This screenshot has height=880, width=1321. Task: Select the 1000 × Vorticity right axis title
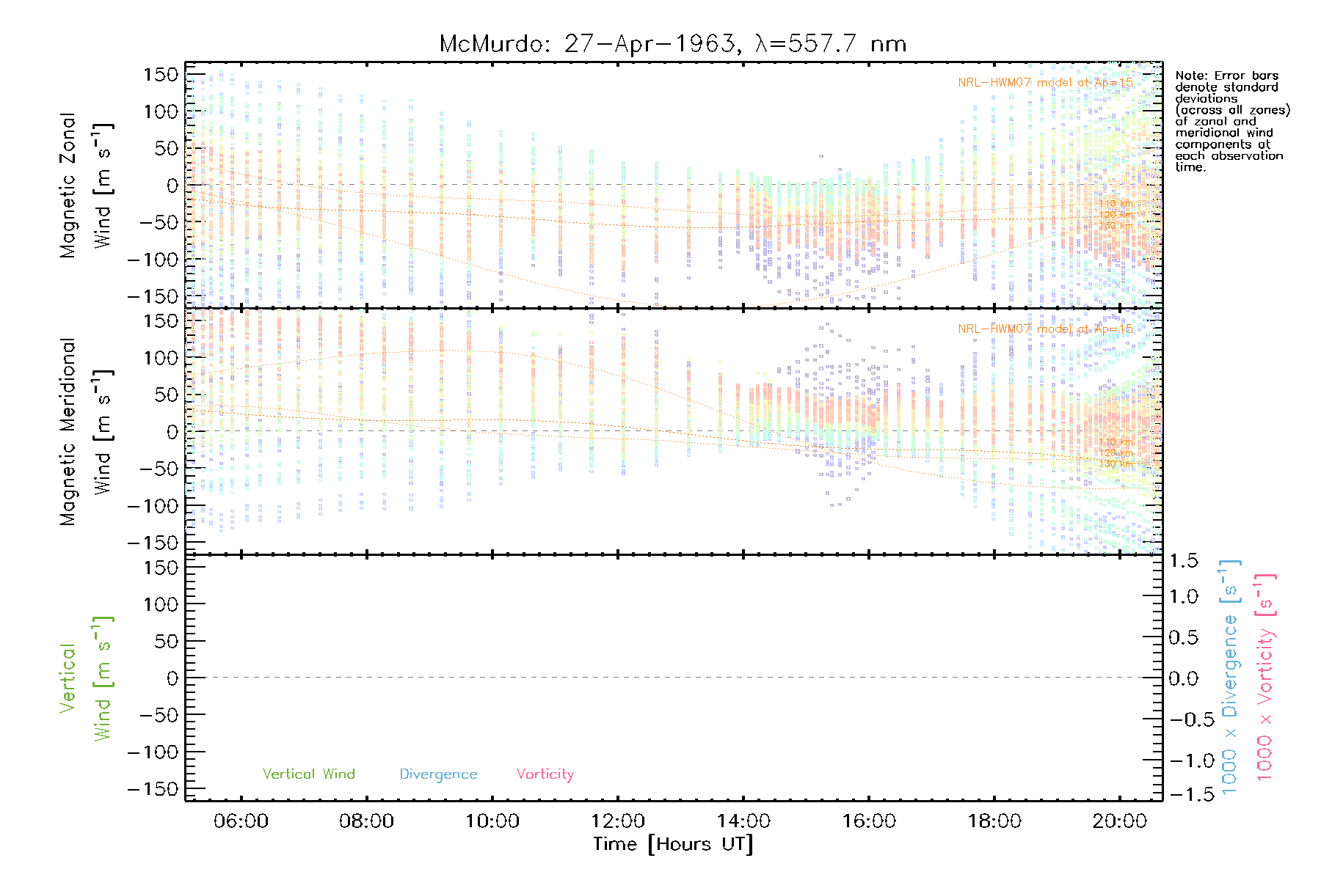pos(1264,677)
